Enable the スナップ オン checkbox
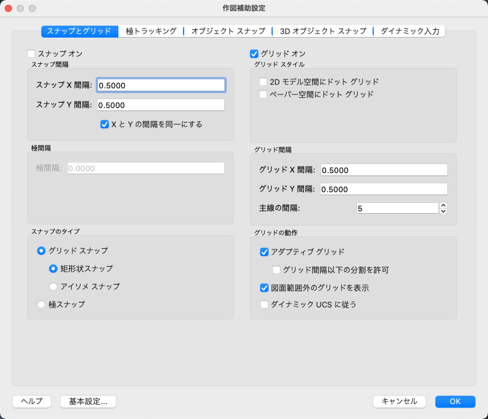The image size is (488, 419). coord(32,54)
